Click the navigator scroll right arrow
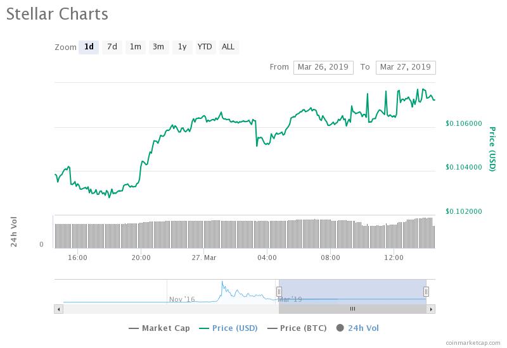 (431, 309)
